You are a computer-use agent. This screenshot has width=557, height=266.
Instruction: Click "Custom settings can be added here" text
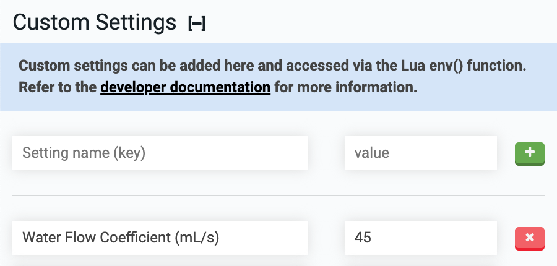(x=118, y=66)
